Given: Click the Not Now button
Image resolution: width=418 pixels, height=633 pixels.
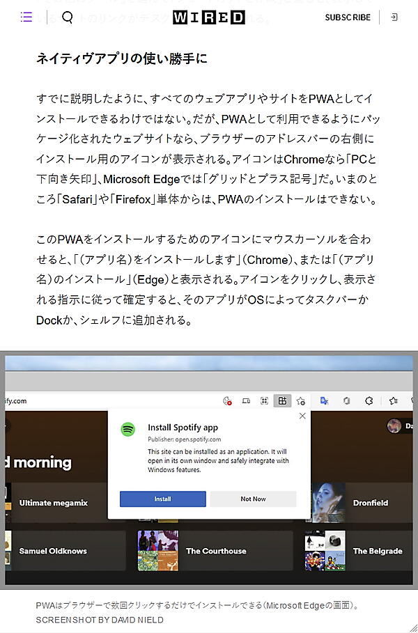Looking at the screenshot, I should point(253,499).
